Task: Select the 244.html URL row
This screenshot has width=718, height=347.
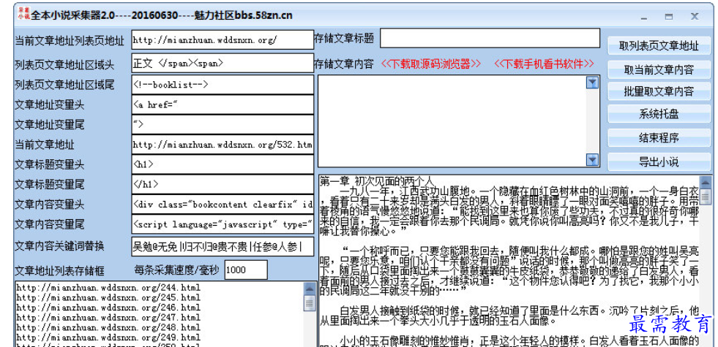Action: tap(108, 288)
